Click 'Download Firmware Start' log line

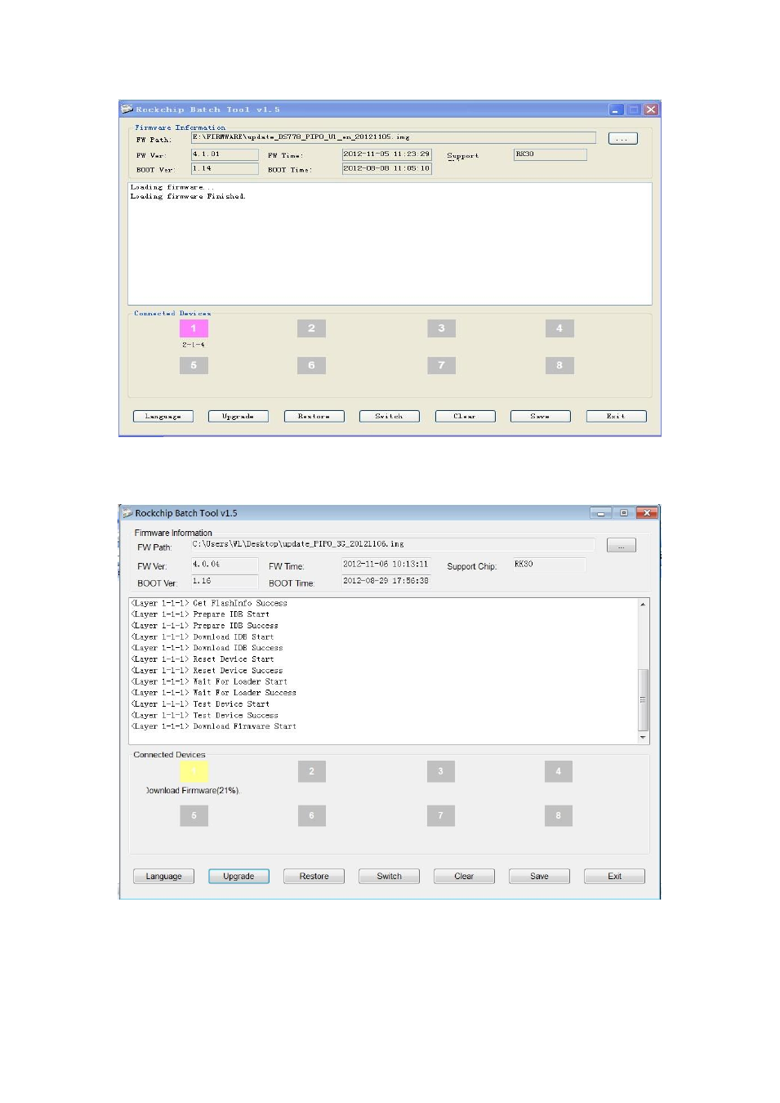213,726
